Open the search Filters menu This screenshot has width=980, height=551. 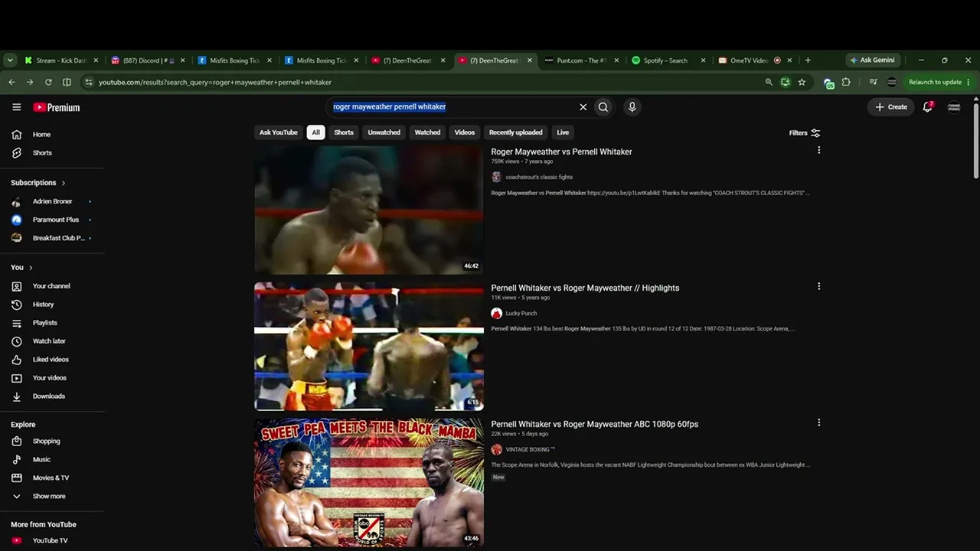(805, 133)
